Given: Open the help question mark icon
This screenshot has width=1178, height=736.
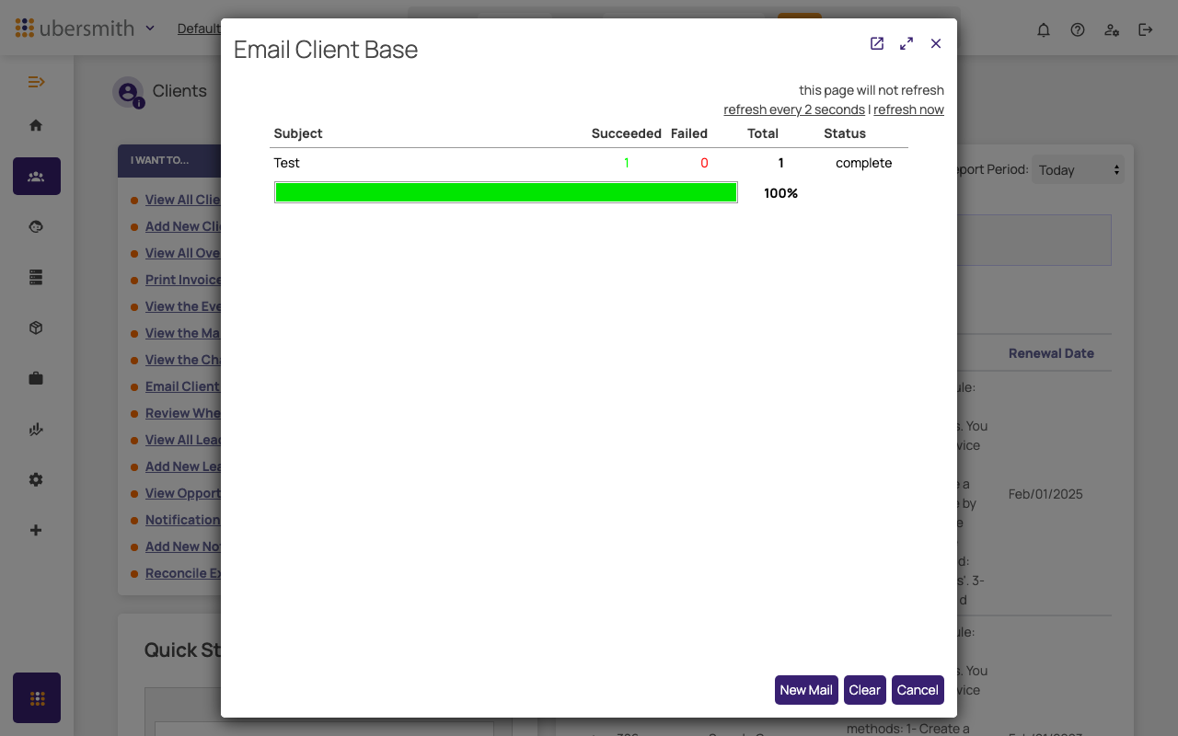Looking at the screenshot, I should pyautogui.click(x=1078, y=29).
